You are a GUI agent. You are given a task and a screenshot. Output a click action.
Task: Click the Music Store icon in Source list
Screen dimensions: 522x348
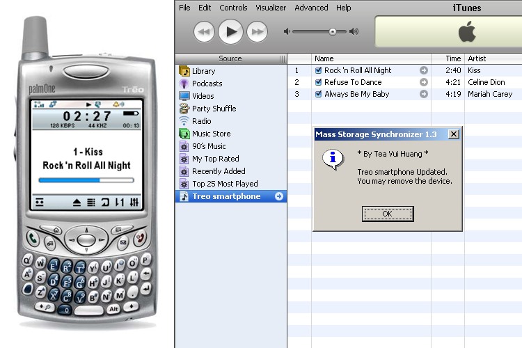(184, 134)
